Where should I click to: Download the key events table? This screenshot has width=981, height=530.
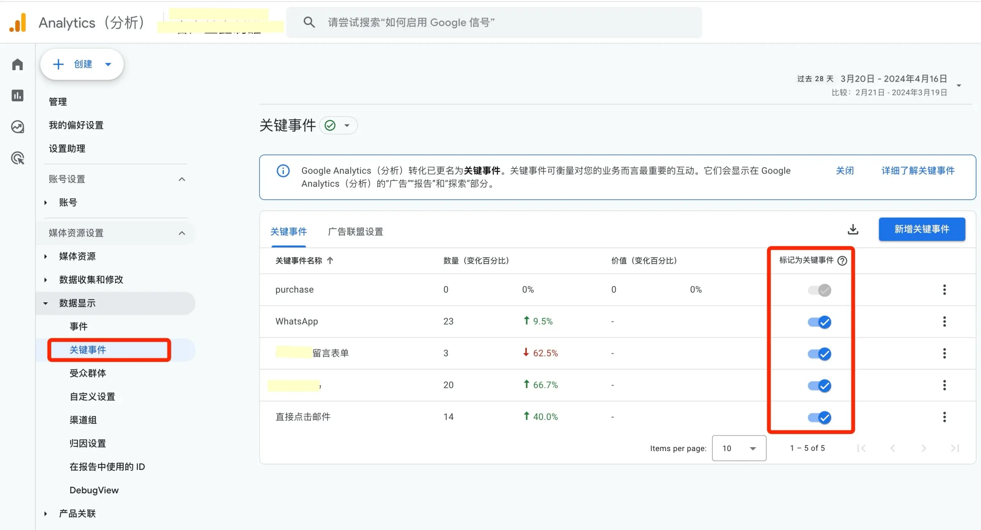pos(853,229)
